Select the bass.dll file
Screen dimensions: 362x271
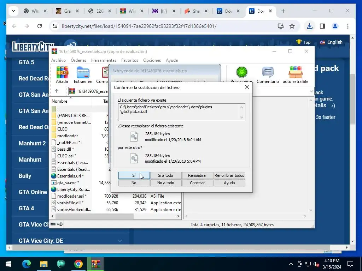65,149
